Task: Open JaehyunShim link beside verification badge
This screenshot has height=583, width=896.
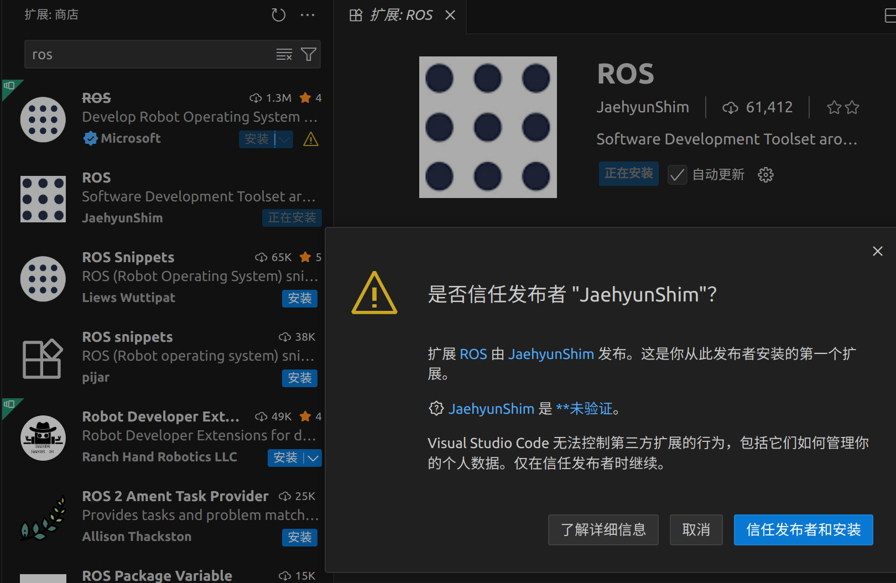Action: [x=491, y=409]
